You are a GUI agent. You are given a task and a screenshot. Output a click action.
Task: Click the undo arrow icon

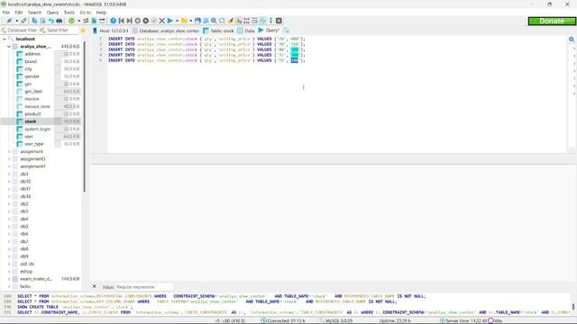[x=50, y=21]
